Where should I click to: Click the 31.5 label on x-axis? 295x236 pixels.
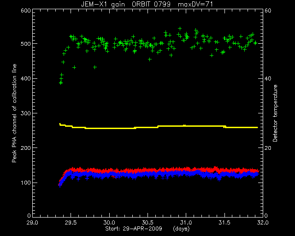[224, 223]
